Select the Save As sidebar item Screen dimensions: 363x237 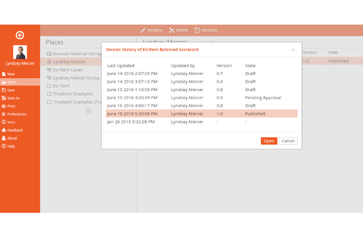pos(13,98)
